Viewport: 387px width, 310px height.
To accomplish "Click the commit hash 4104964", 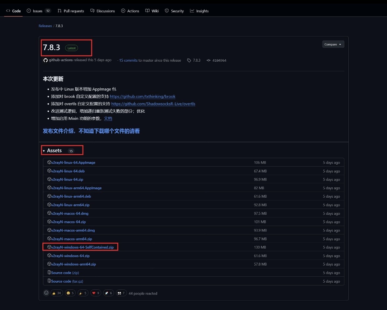I will [x=219, y=60].
